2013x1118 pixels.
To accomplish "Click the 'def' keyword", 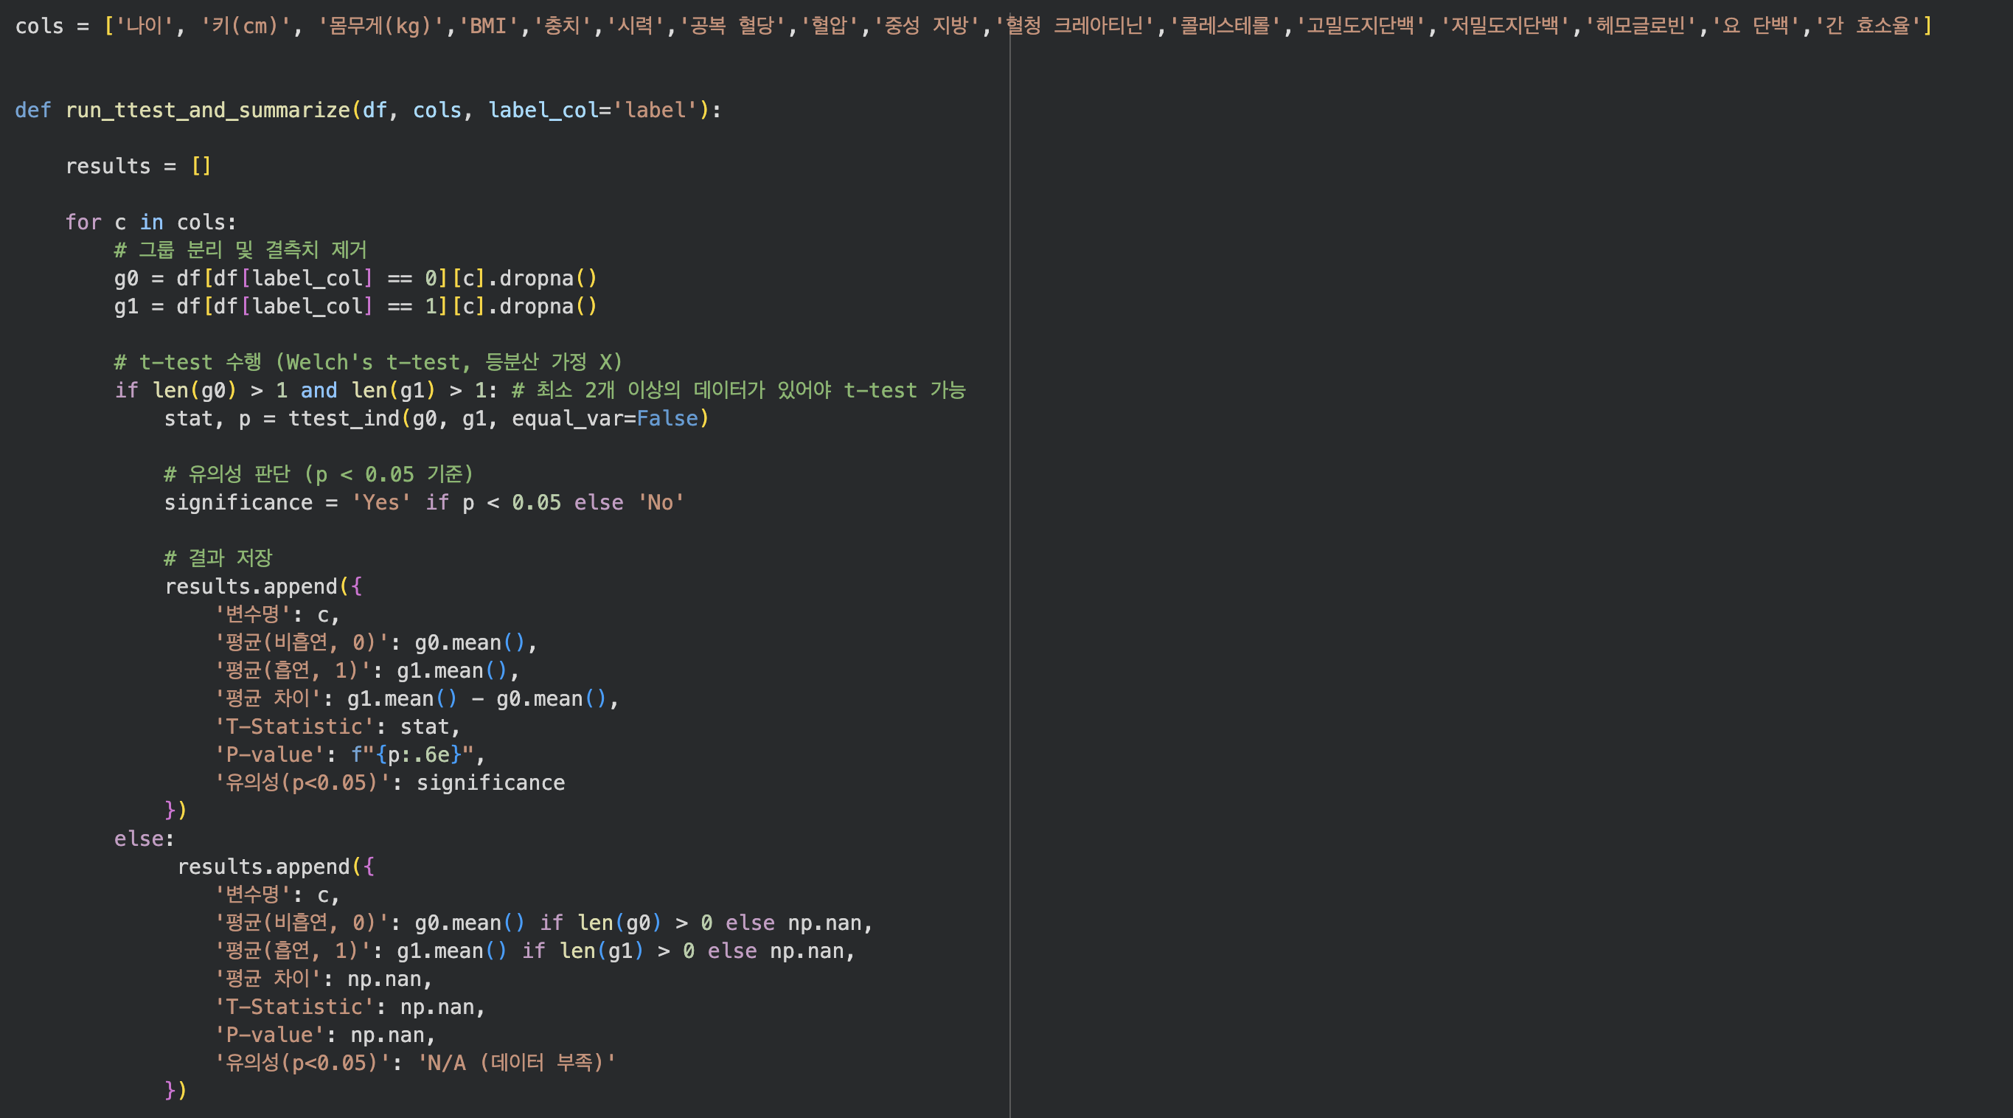I will point(32,110).
